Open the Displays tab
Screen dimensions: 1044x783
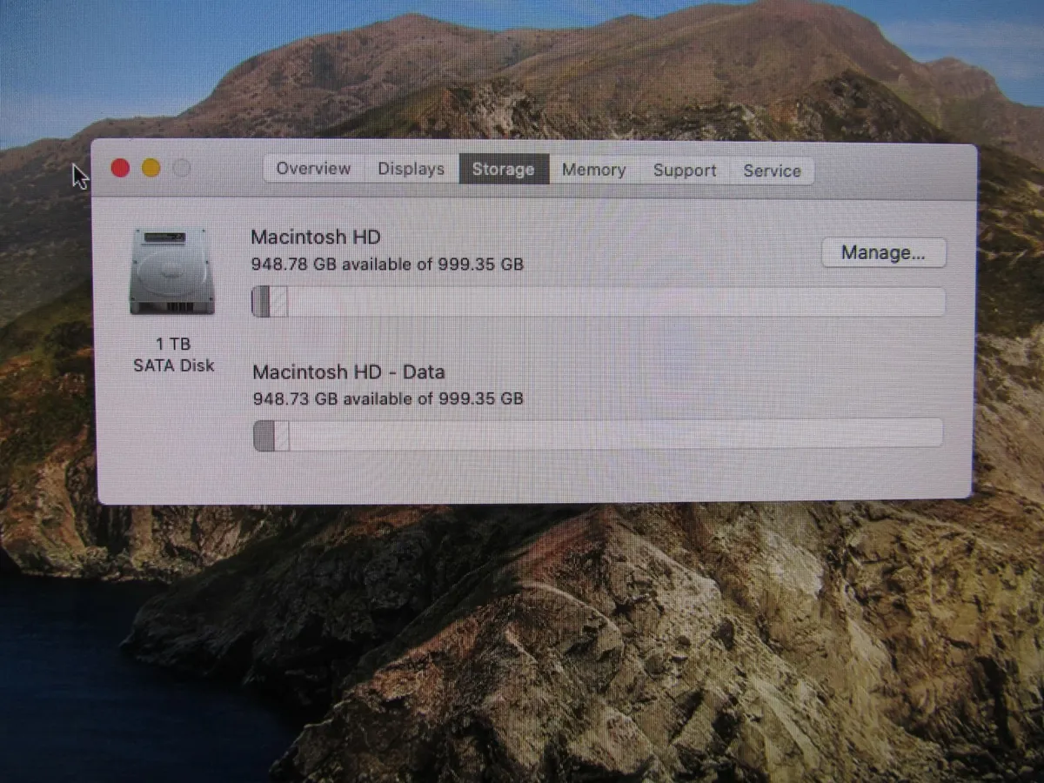(410, 169)
